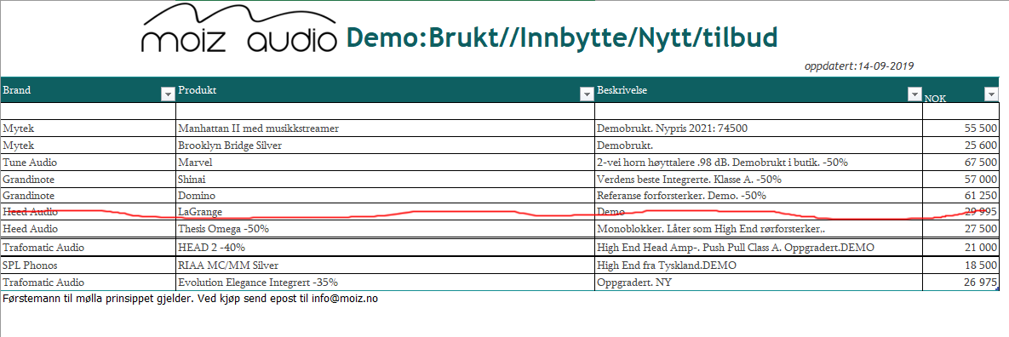Select Evolution Elegance Integrert -35% cell
The image size is (1009, 337).
[x=385, y=283]
